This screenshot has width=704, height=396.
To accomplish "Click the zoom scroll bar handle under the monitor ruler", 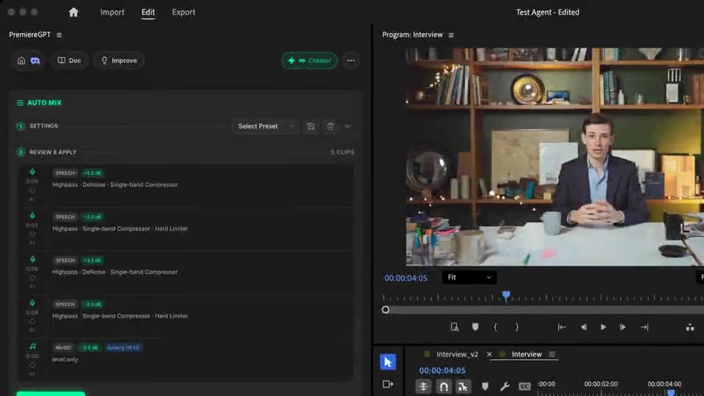I will pyautogui.click(x=385, y=309).
